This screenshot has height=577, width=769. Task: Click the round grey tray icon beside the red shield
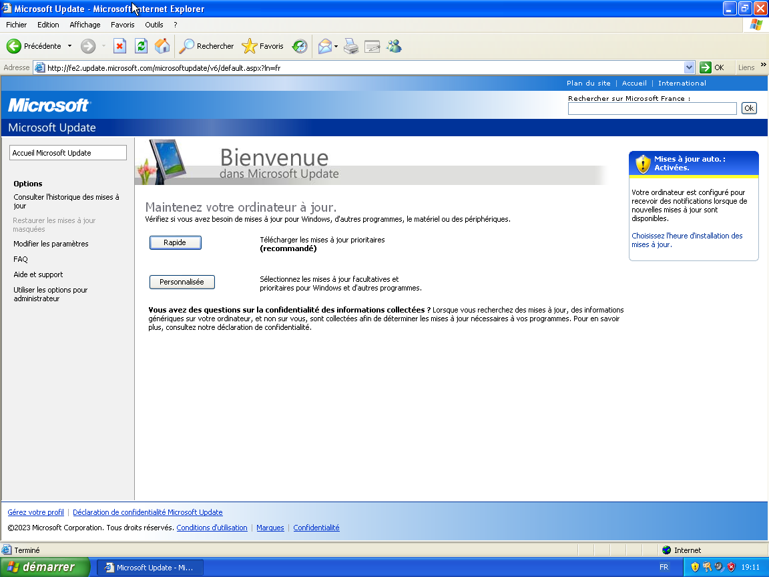pos(719,567)
